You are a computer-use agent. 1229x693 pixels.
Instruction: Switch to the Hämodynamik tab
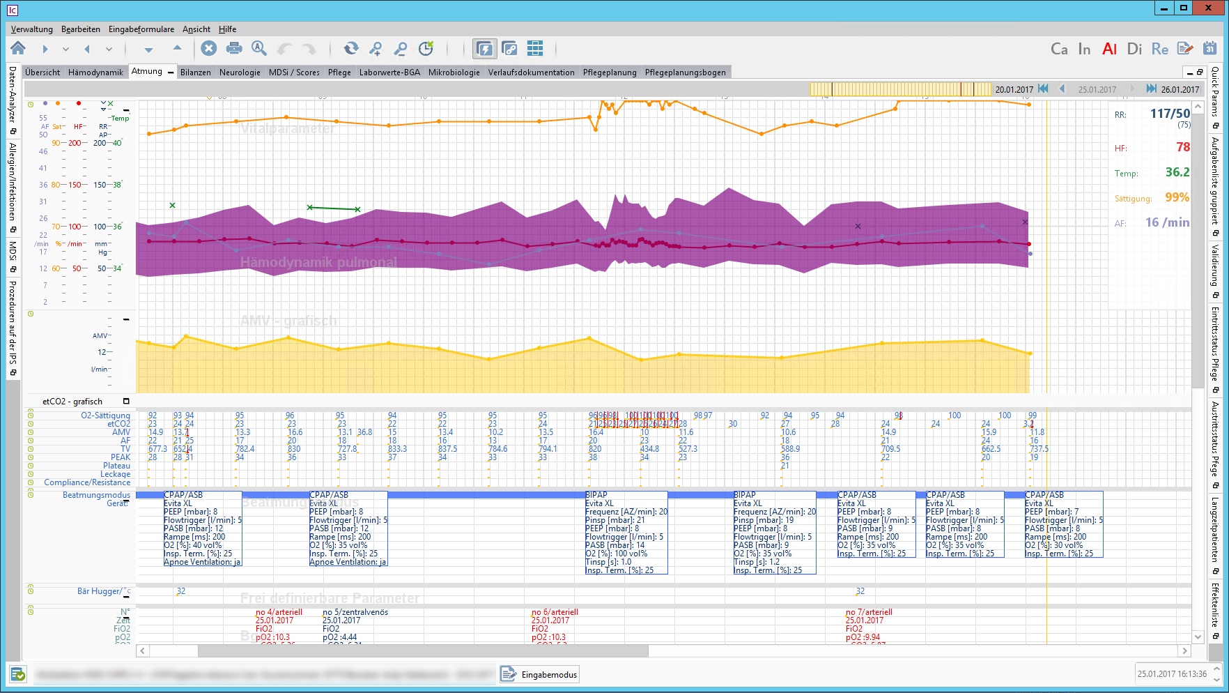(x=95, y=73)
